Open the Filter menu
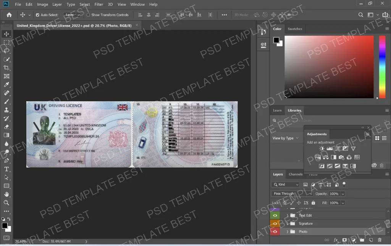Image resolution: width=391 pixels, height=246 pixels. [99, 4]
